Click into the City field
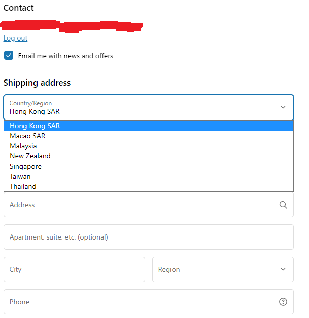The height and width of the screenshot is (318, 309). (x=74, y=269)
